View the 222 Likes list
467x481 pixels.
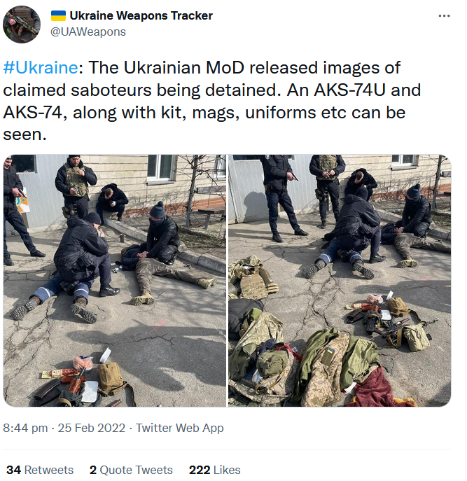pyautogui.click(x=215, y=470)
